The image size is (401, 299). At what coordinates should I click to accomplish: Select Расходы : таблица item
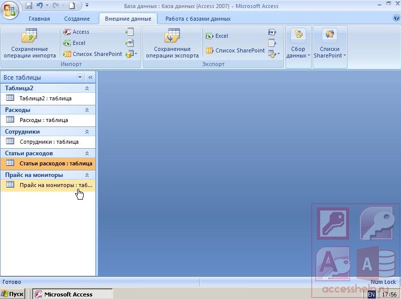48,120
